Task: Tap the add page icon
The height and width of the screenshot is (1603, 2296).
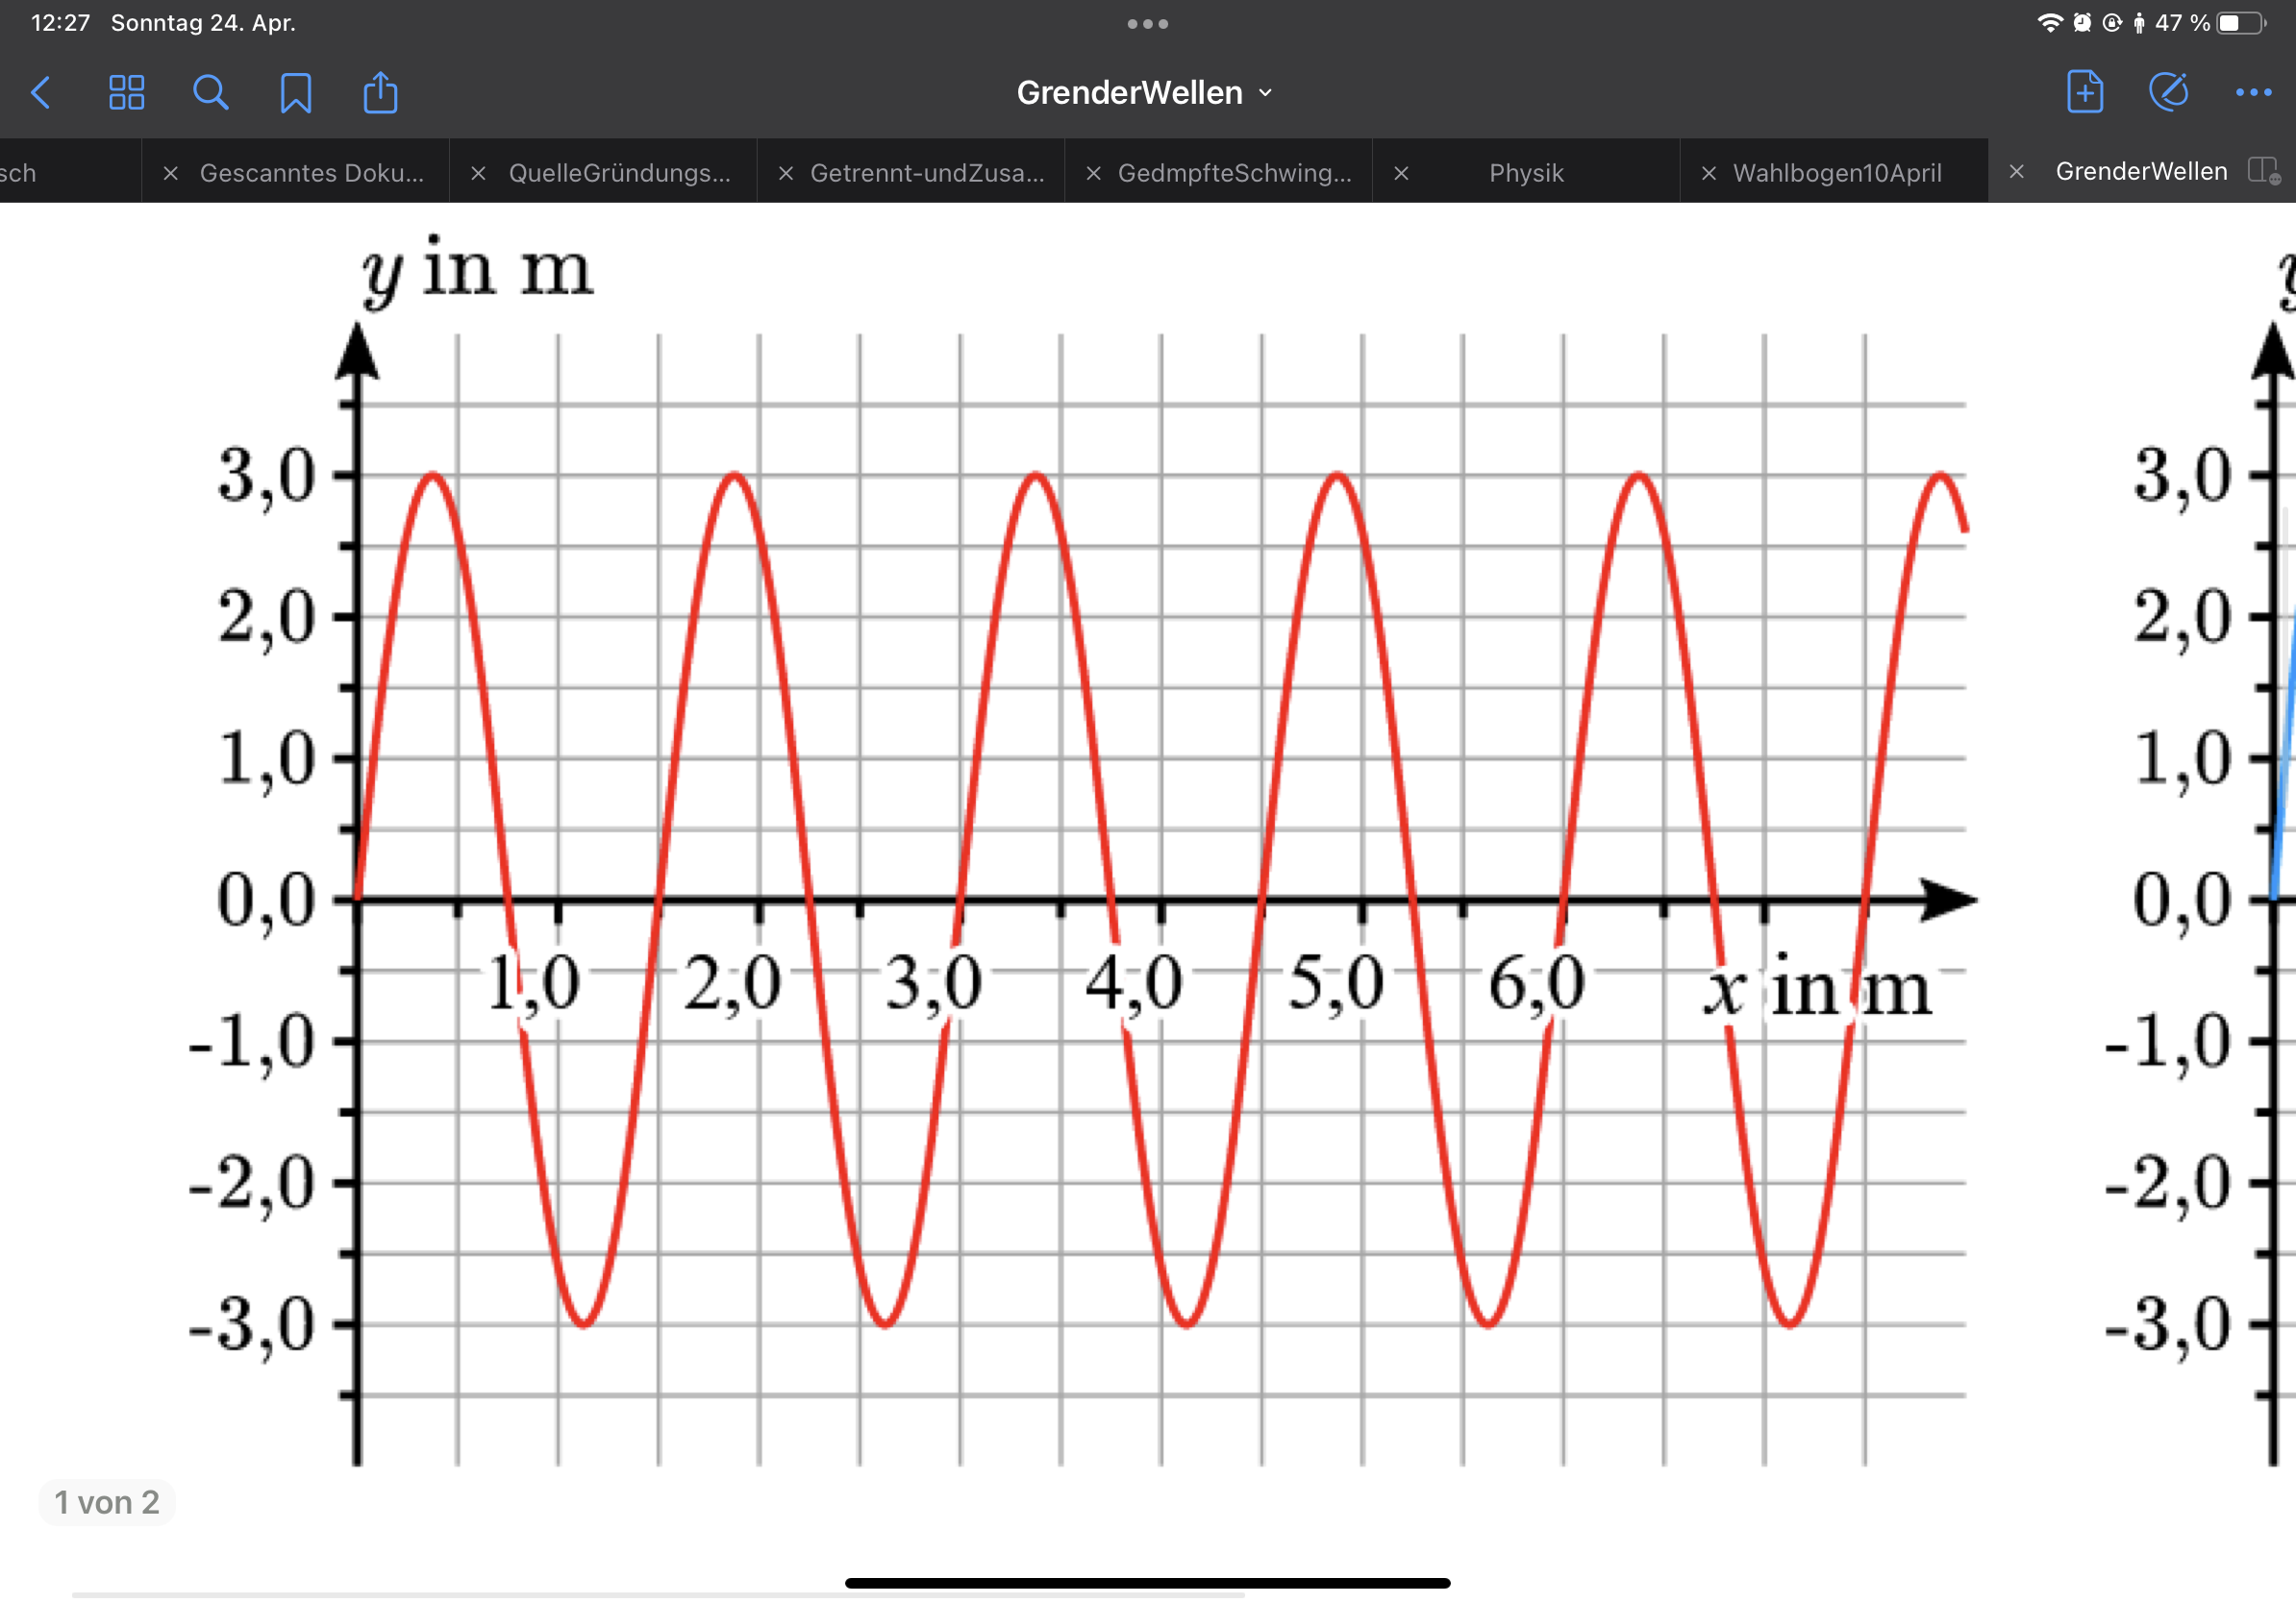Action: pyautogui.click(x=2084, y=93)
